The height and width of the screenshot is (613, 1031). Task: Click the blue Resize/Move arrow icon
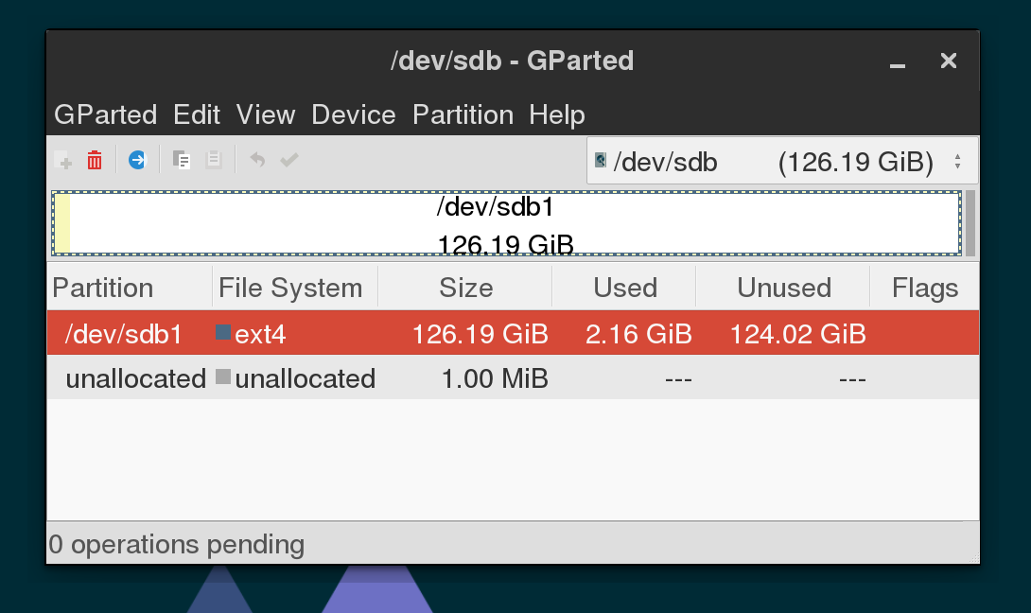[137, 160]
